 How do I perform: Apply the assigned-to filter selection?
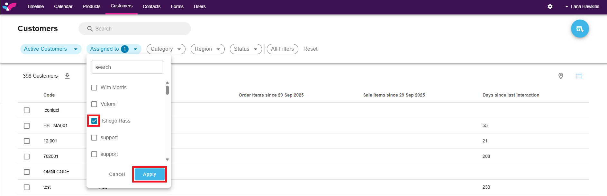(149, 174)
